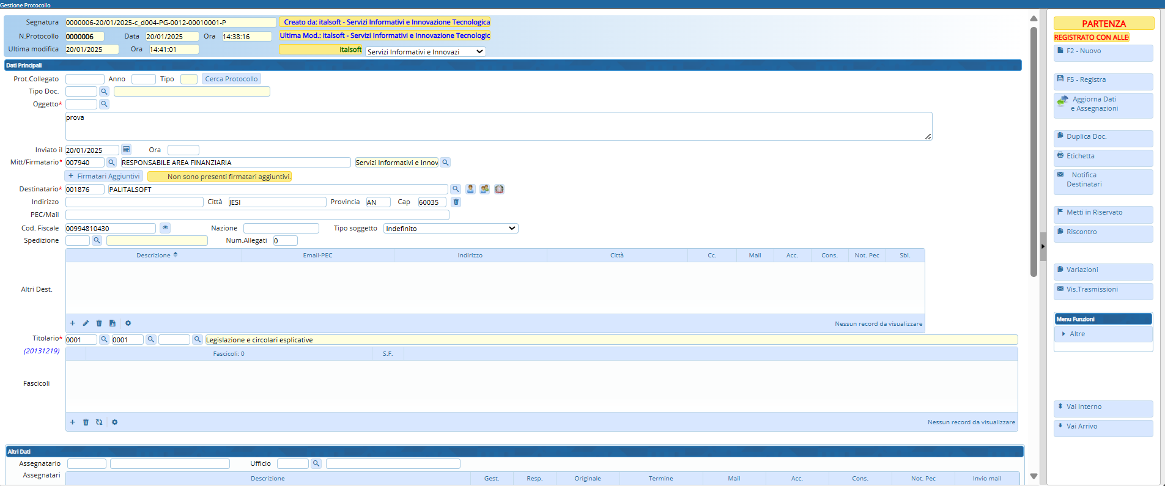Search recipients with the Destinatario magnifier icon

coord(456,190)
